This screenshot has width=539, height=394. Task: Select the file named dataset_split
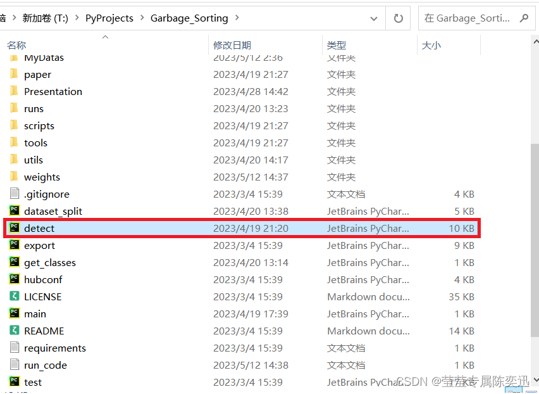click(53, 212)
